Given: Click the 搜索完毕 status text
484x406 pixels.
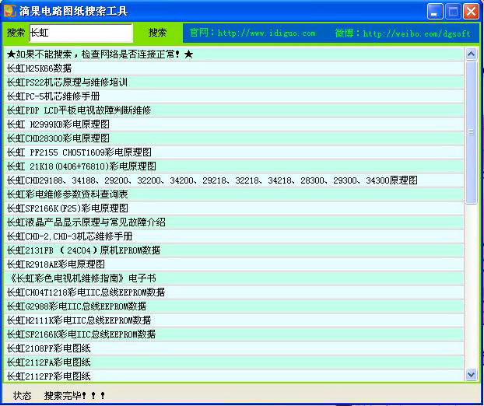Looking at the screenshot, I should click(x=75, y=396).
